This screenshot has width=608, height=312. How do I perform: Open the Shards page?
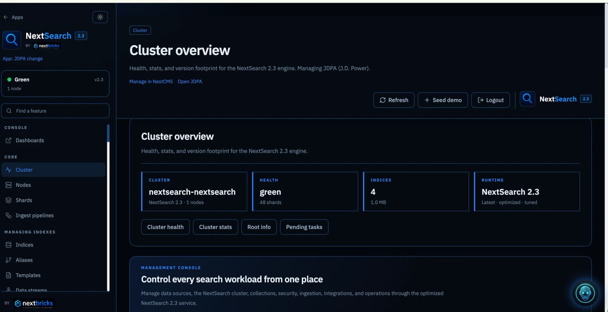(x=53, y=200)
